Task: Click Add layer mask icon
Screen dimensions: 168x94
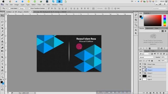Action: click(x=150, y=93)
